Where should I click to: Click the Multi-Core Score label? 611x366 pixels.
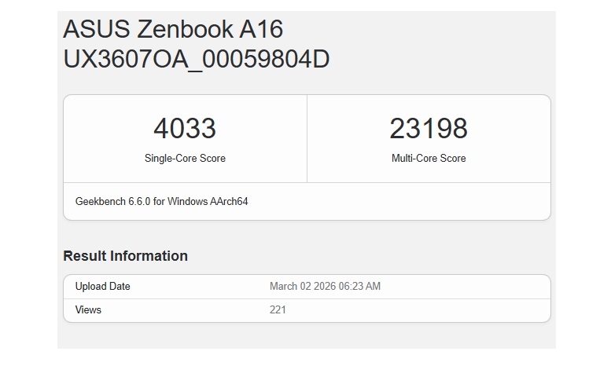point(429,159)
